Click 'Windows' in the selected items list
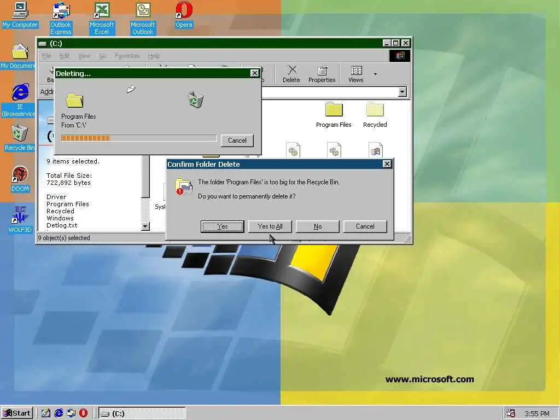The width and height of the screenshot is (560, 420). click(60, 218)
